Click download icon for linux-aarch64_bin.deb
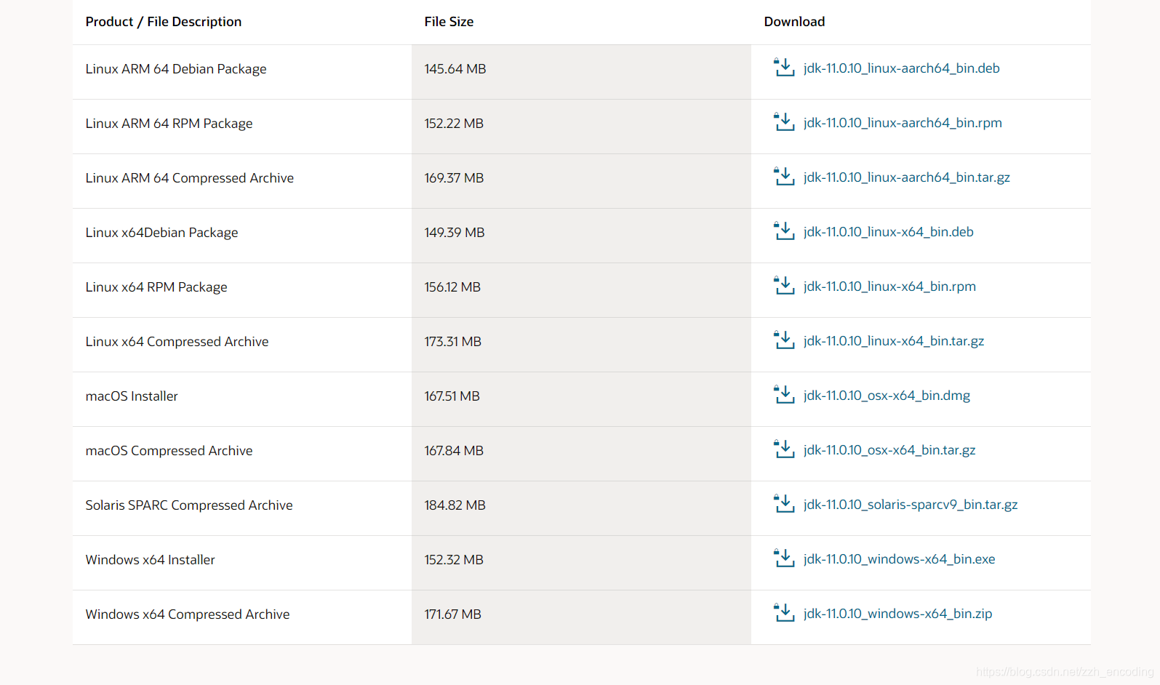This screenshot has height=685, width=1160. [784, 68]
